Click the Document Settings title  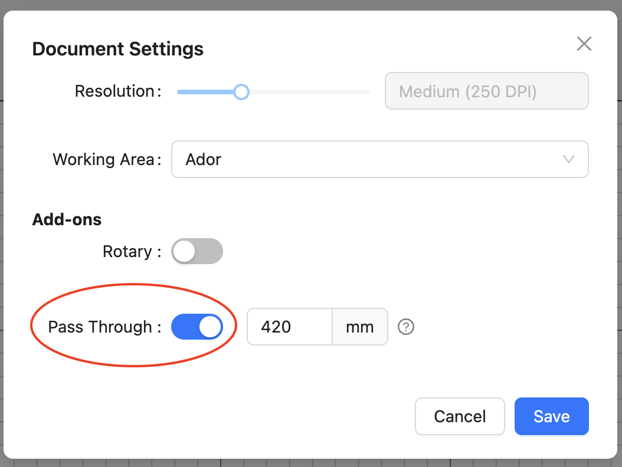coord(118,49)
